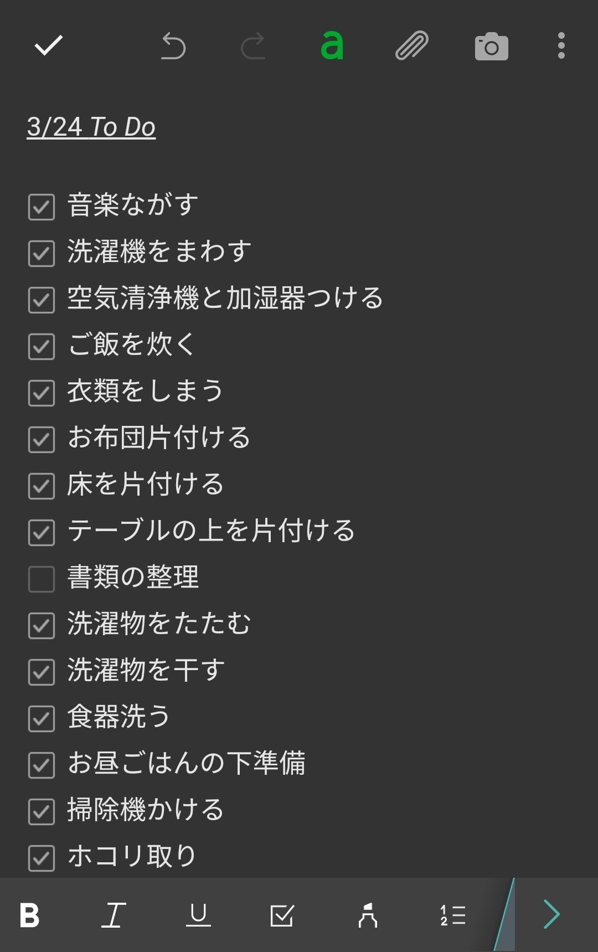Toggle italic formatting
The width and height of the screenshot is (598, 952).
click(x=114, y=915)
